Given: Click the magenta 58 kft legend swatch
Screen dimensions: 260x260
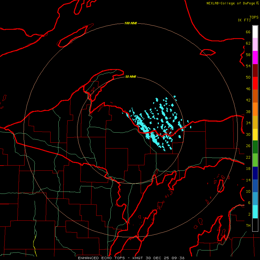Looking at the screenshot, I should (x=255, y=57).
